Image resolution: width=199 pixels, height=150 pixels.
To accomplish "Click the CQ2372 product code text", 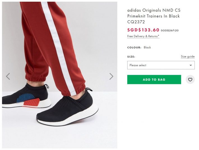I will pyautogui.click(x=136, y=22).
